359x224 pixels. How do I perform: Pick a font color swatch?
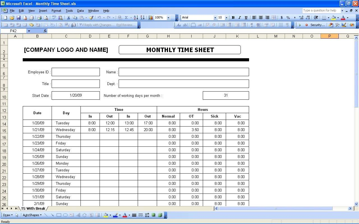point(342,18)
